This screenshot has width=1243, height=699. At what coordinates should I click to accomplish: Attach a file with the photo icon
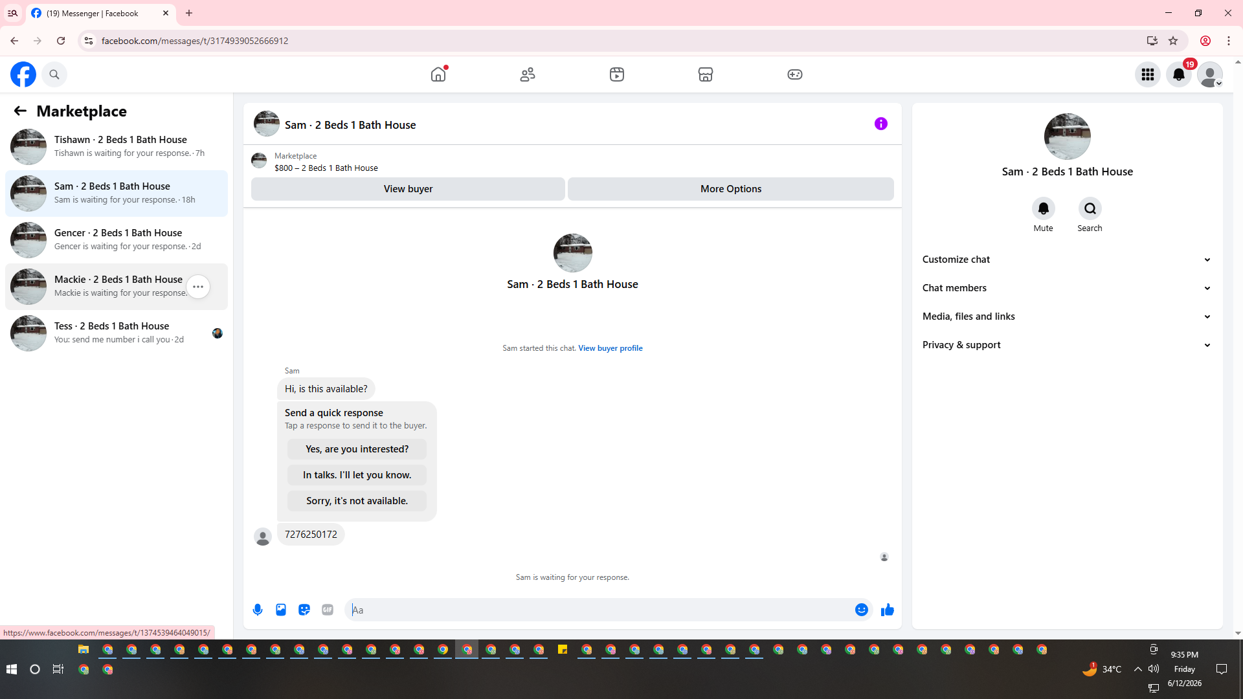[281, 610]
